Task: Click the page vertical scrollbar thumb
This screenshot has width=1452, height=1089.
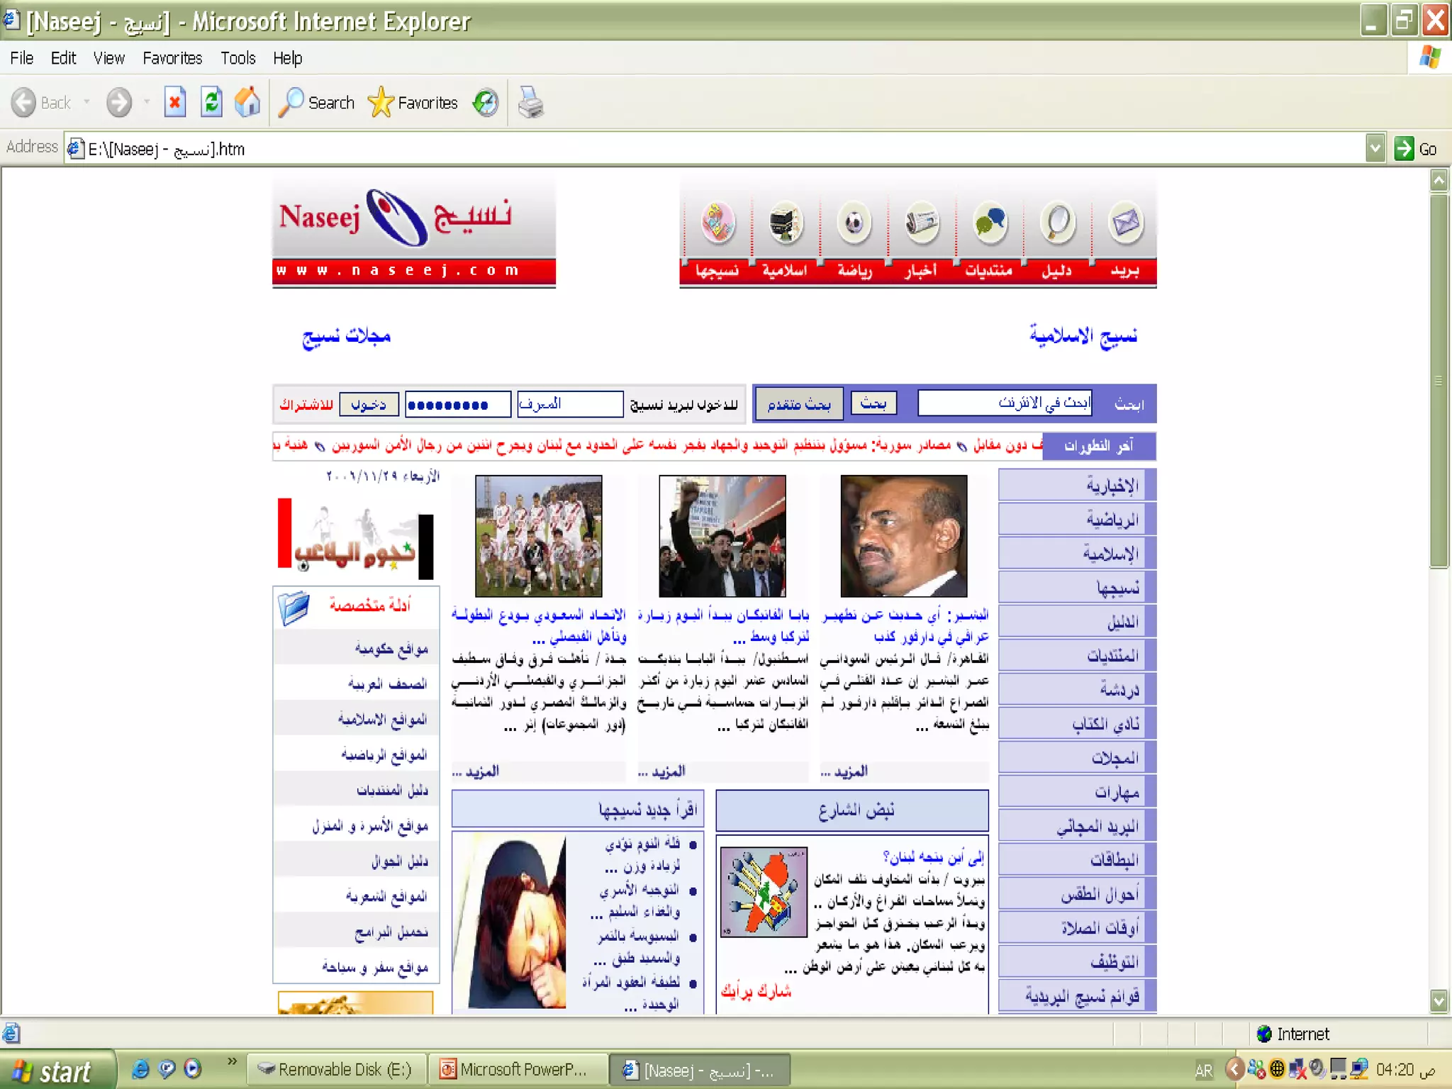Action: pyautogui.click(x=1439, y=381)
